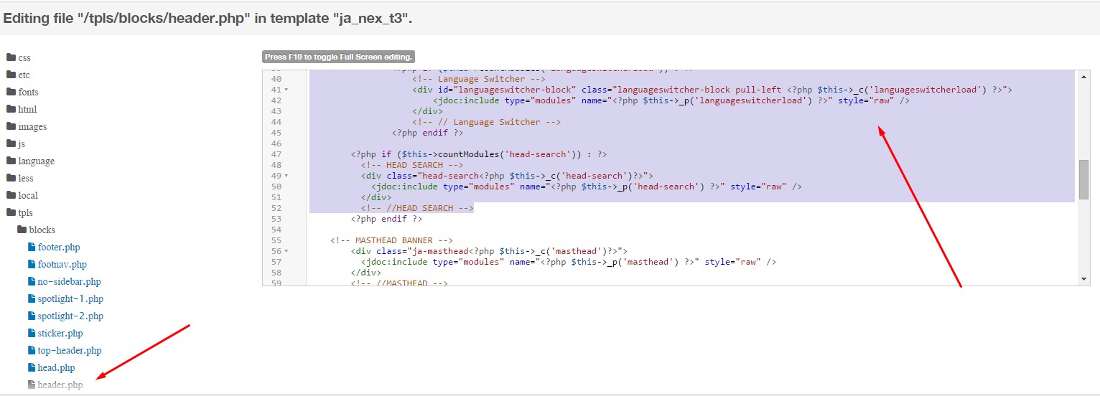This screenshot has width=1100, height=396.
Task: Open no-sidebar.php file link
Action: (69, 282)
